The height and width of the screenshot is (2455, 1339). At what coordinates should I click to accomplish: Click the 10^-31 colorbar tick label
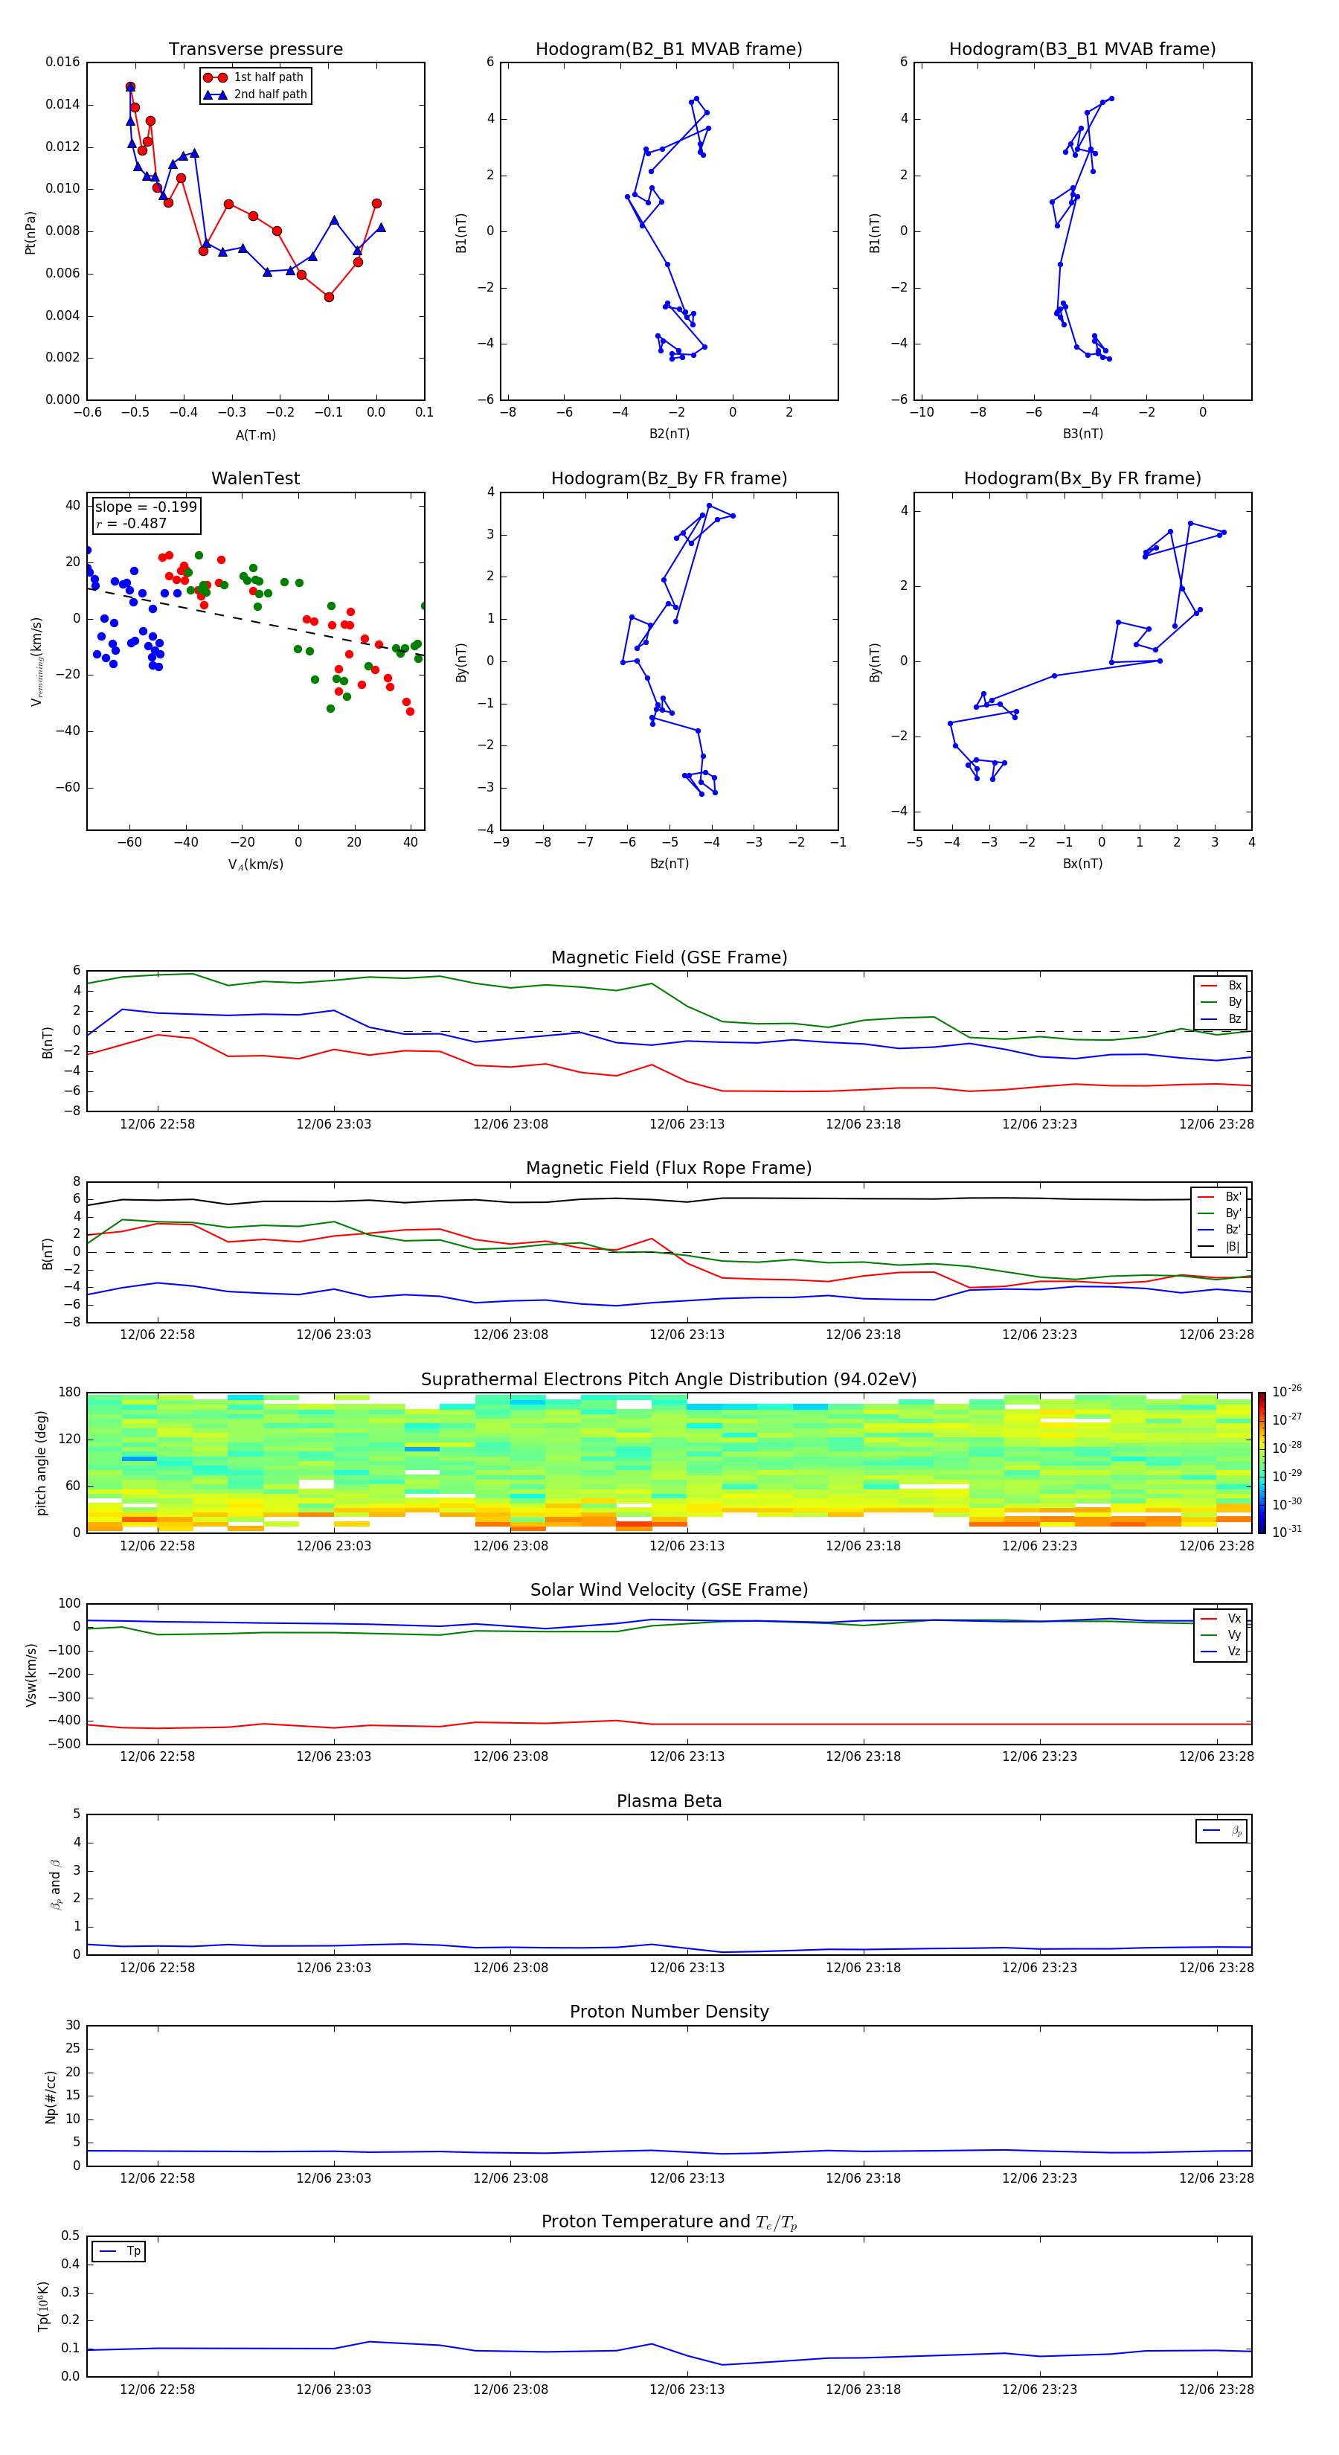pyautogui.click(x=1287, y=1532)
